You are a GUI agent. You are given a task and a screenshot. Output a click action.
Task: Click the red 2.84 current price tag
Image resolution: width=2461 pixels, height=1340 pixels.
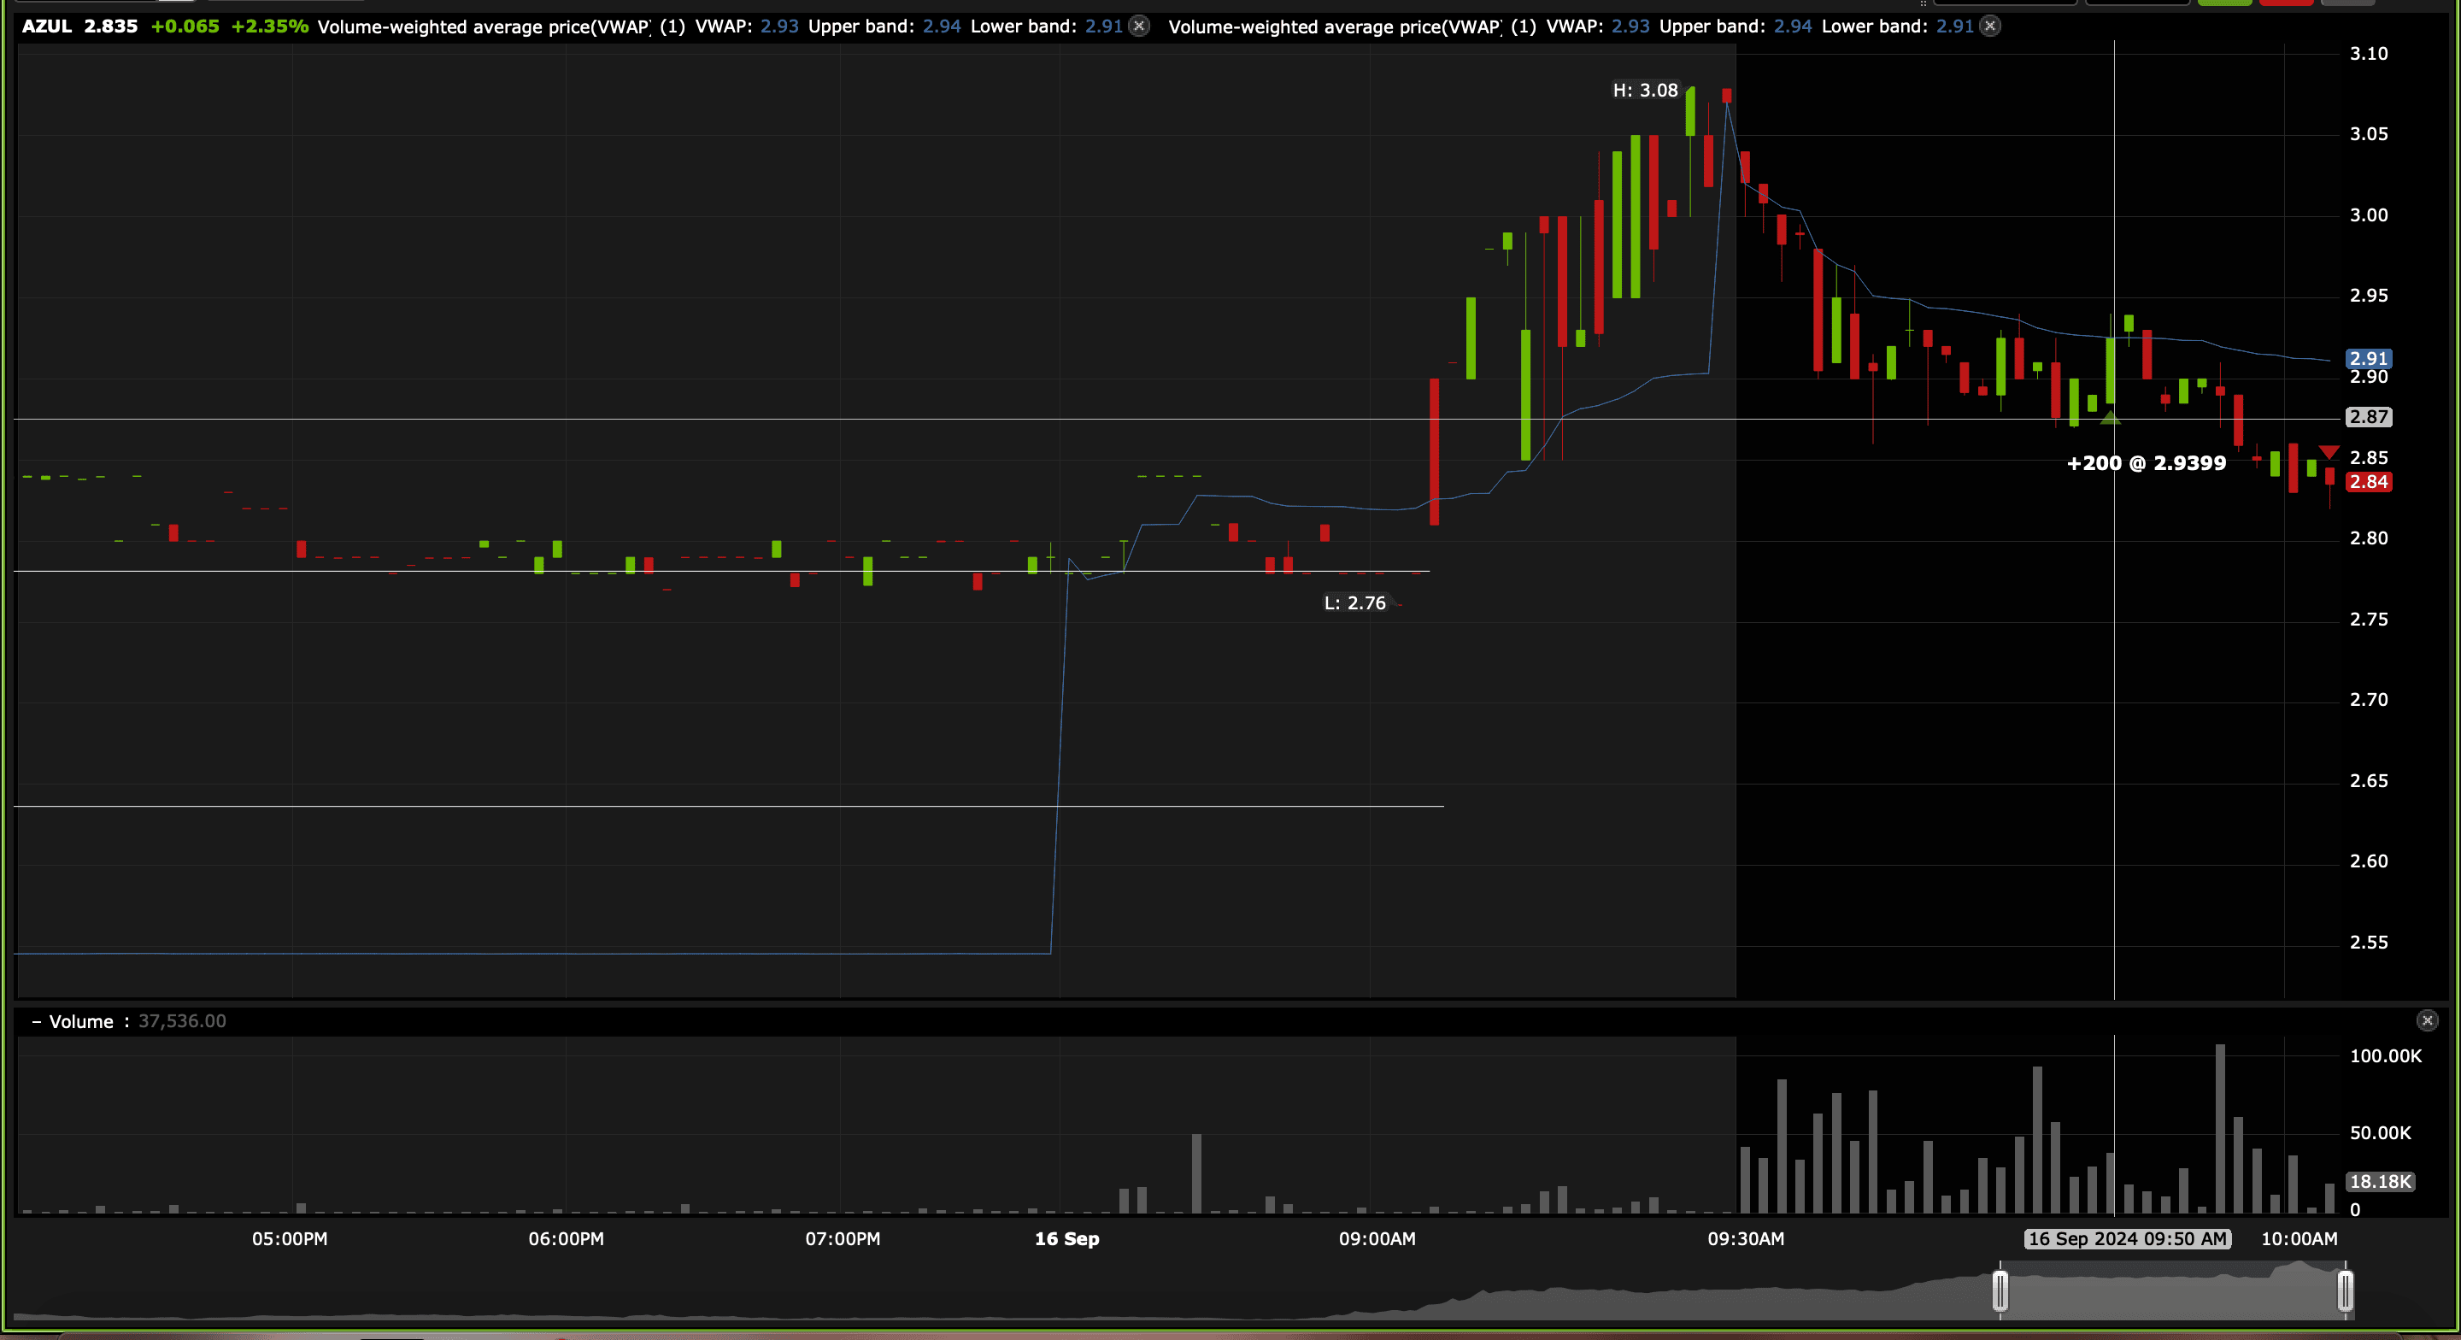coord(2369,482)
